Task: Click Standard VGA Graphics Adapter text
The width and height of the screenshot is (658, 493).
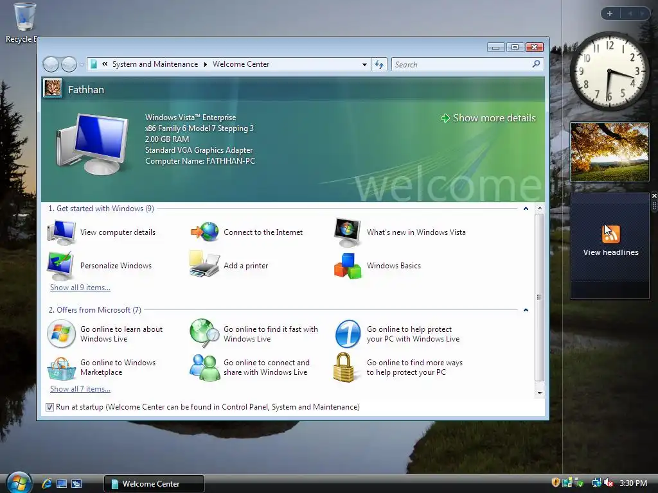Action: pos(199,150)
